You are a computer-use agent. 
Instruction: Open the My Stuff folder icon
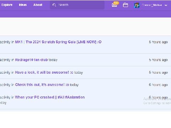pyautogui.click(x=125, y=5)
